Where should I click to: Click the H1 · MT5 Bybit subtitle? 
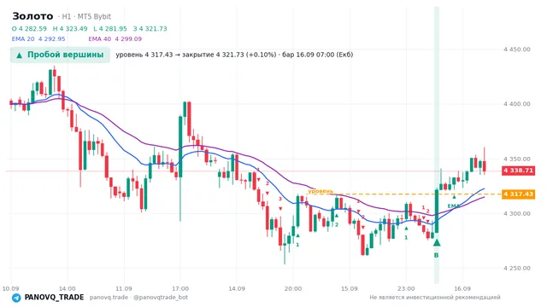tap(85, 17)
